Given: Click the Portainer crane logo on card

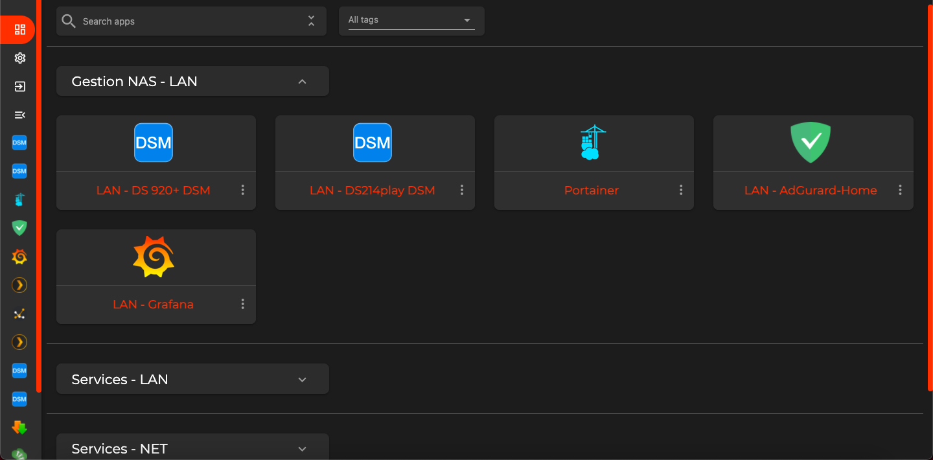Looking at the screenshot, I should tap(592, 143).
